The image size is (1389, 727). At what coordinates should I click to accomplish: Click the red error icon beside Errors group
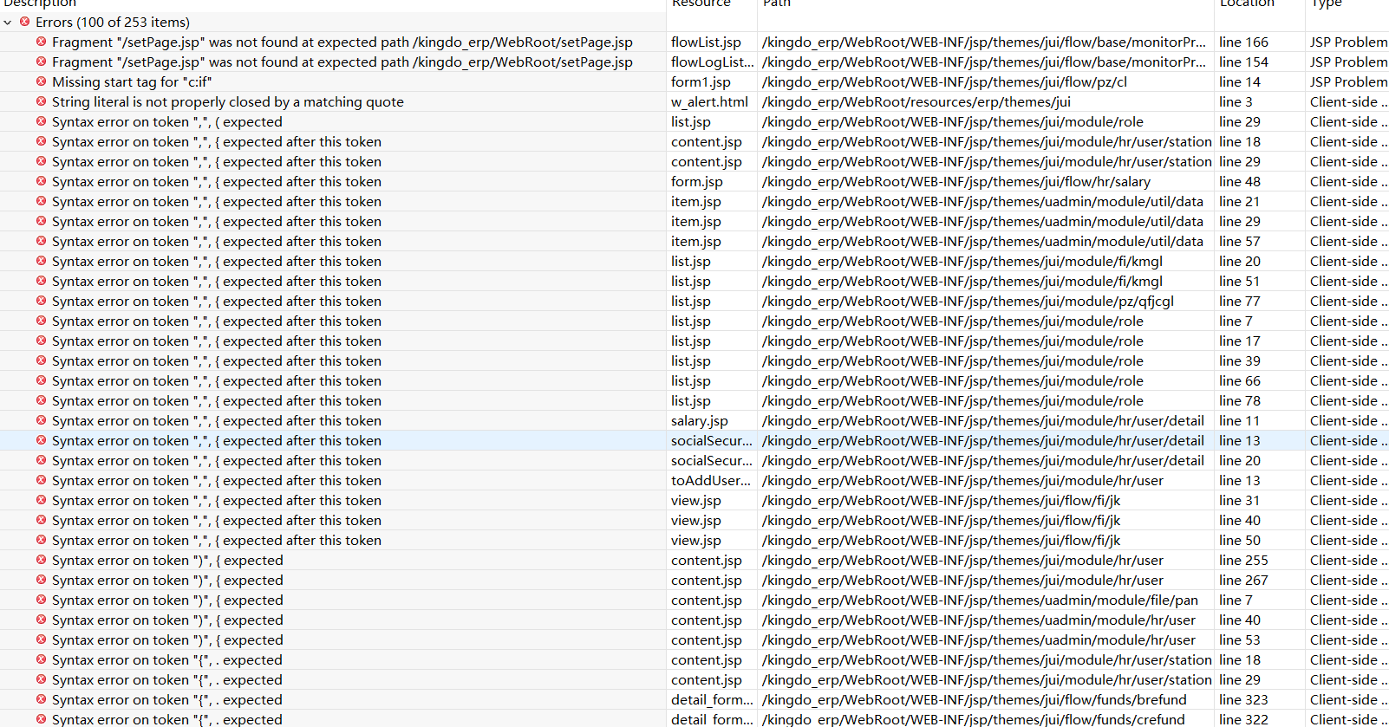pyautogui.click(x=24, y=22)
